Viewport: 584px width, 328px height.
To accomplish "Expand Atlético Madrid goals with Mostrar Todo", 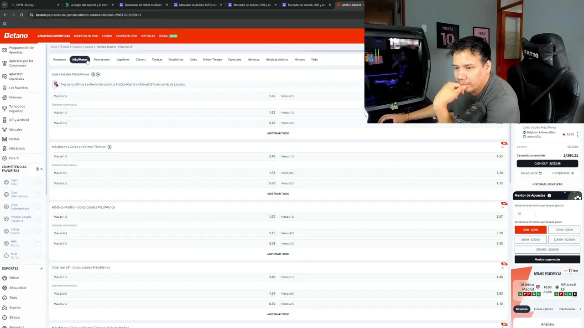I will [x=278, y=254].
